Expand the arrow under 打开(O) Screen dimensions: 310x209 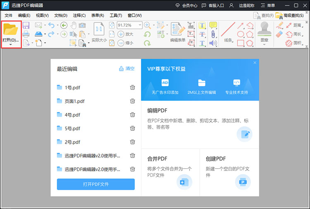point(11,45)
